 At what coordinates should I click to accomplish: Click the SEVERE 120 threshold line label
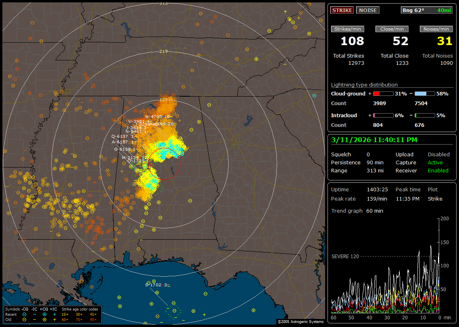[345, 256]
